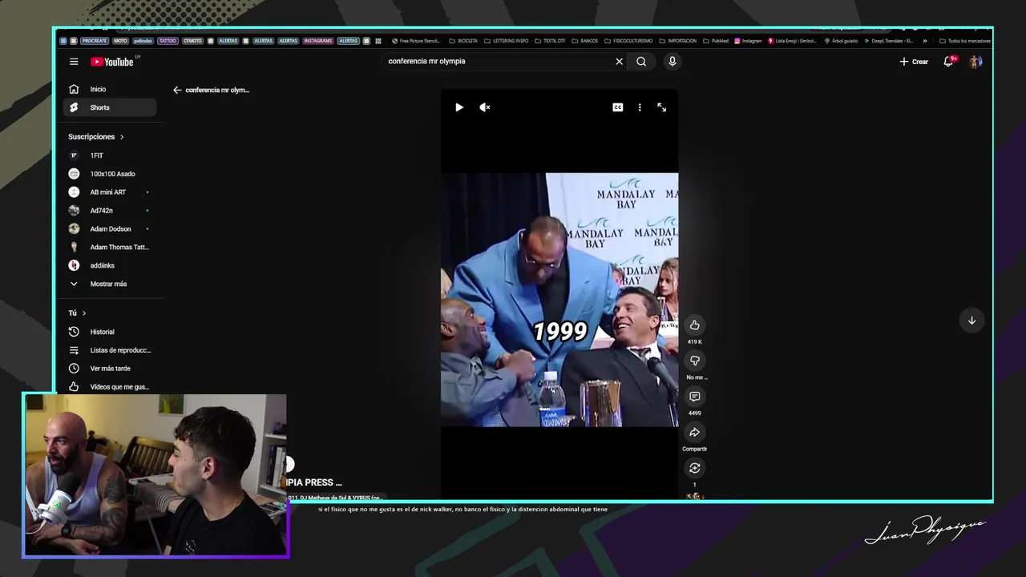Image resolution: width=1026 pixels, height=577 pixels.
Task: Dislike the Short with thumbs down
Action: [x=695, y=361]
